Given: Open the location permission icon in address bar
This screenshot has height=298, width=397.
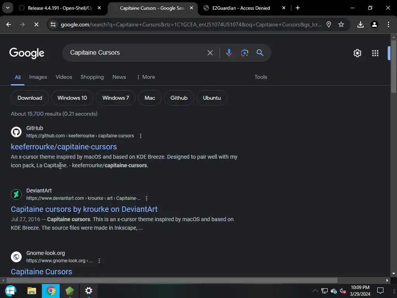Looking at the screenshot, I should click(329, 24).
